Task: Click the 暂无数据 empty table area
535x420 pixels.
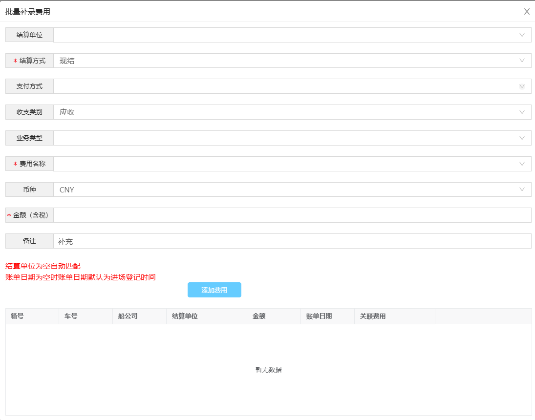Action: pyautogui.click(x=268, y=370)
